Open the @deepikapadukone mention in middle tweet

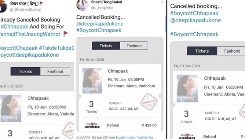[100, 24]
